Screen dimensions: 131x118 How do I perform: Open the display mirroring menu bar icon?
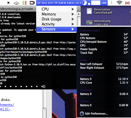click(x=32, y=3)
